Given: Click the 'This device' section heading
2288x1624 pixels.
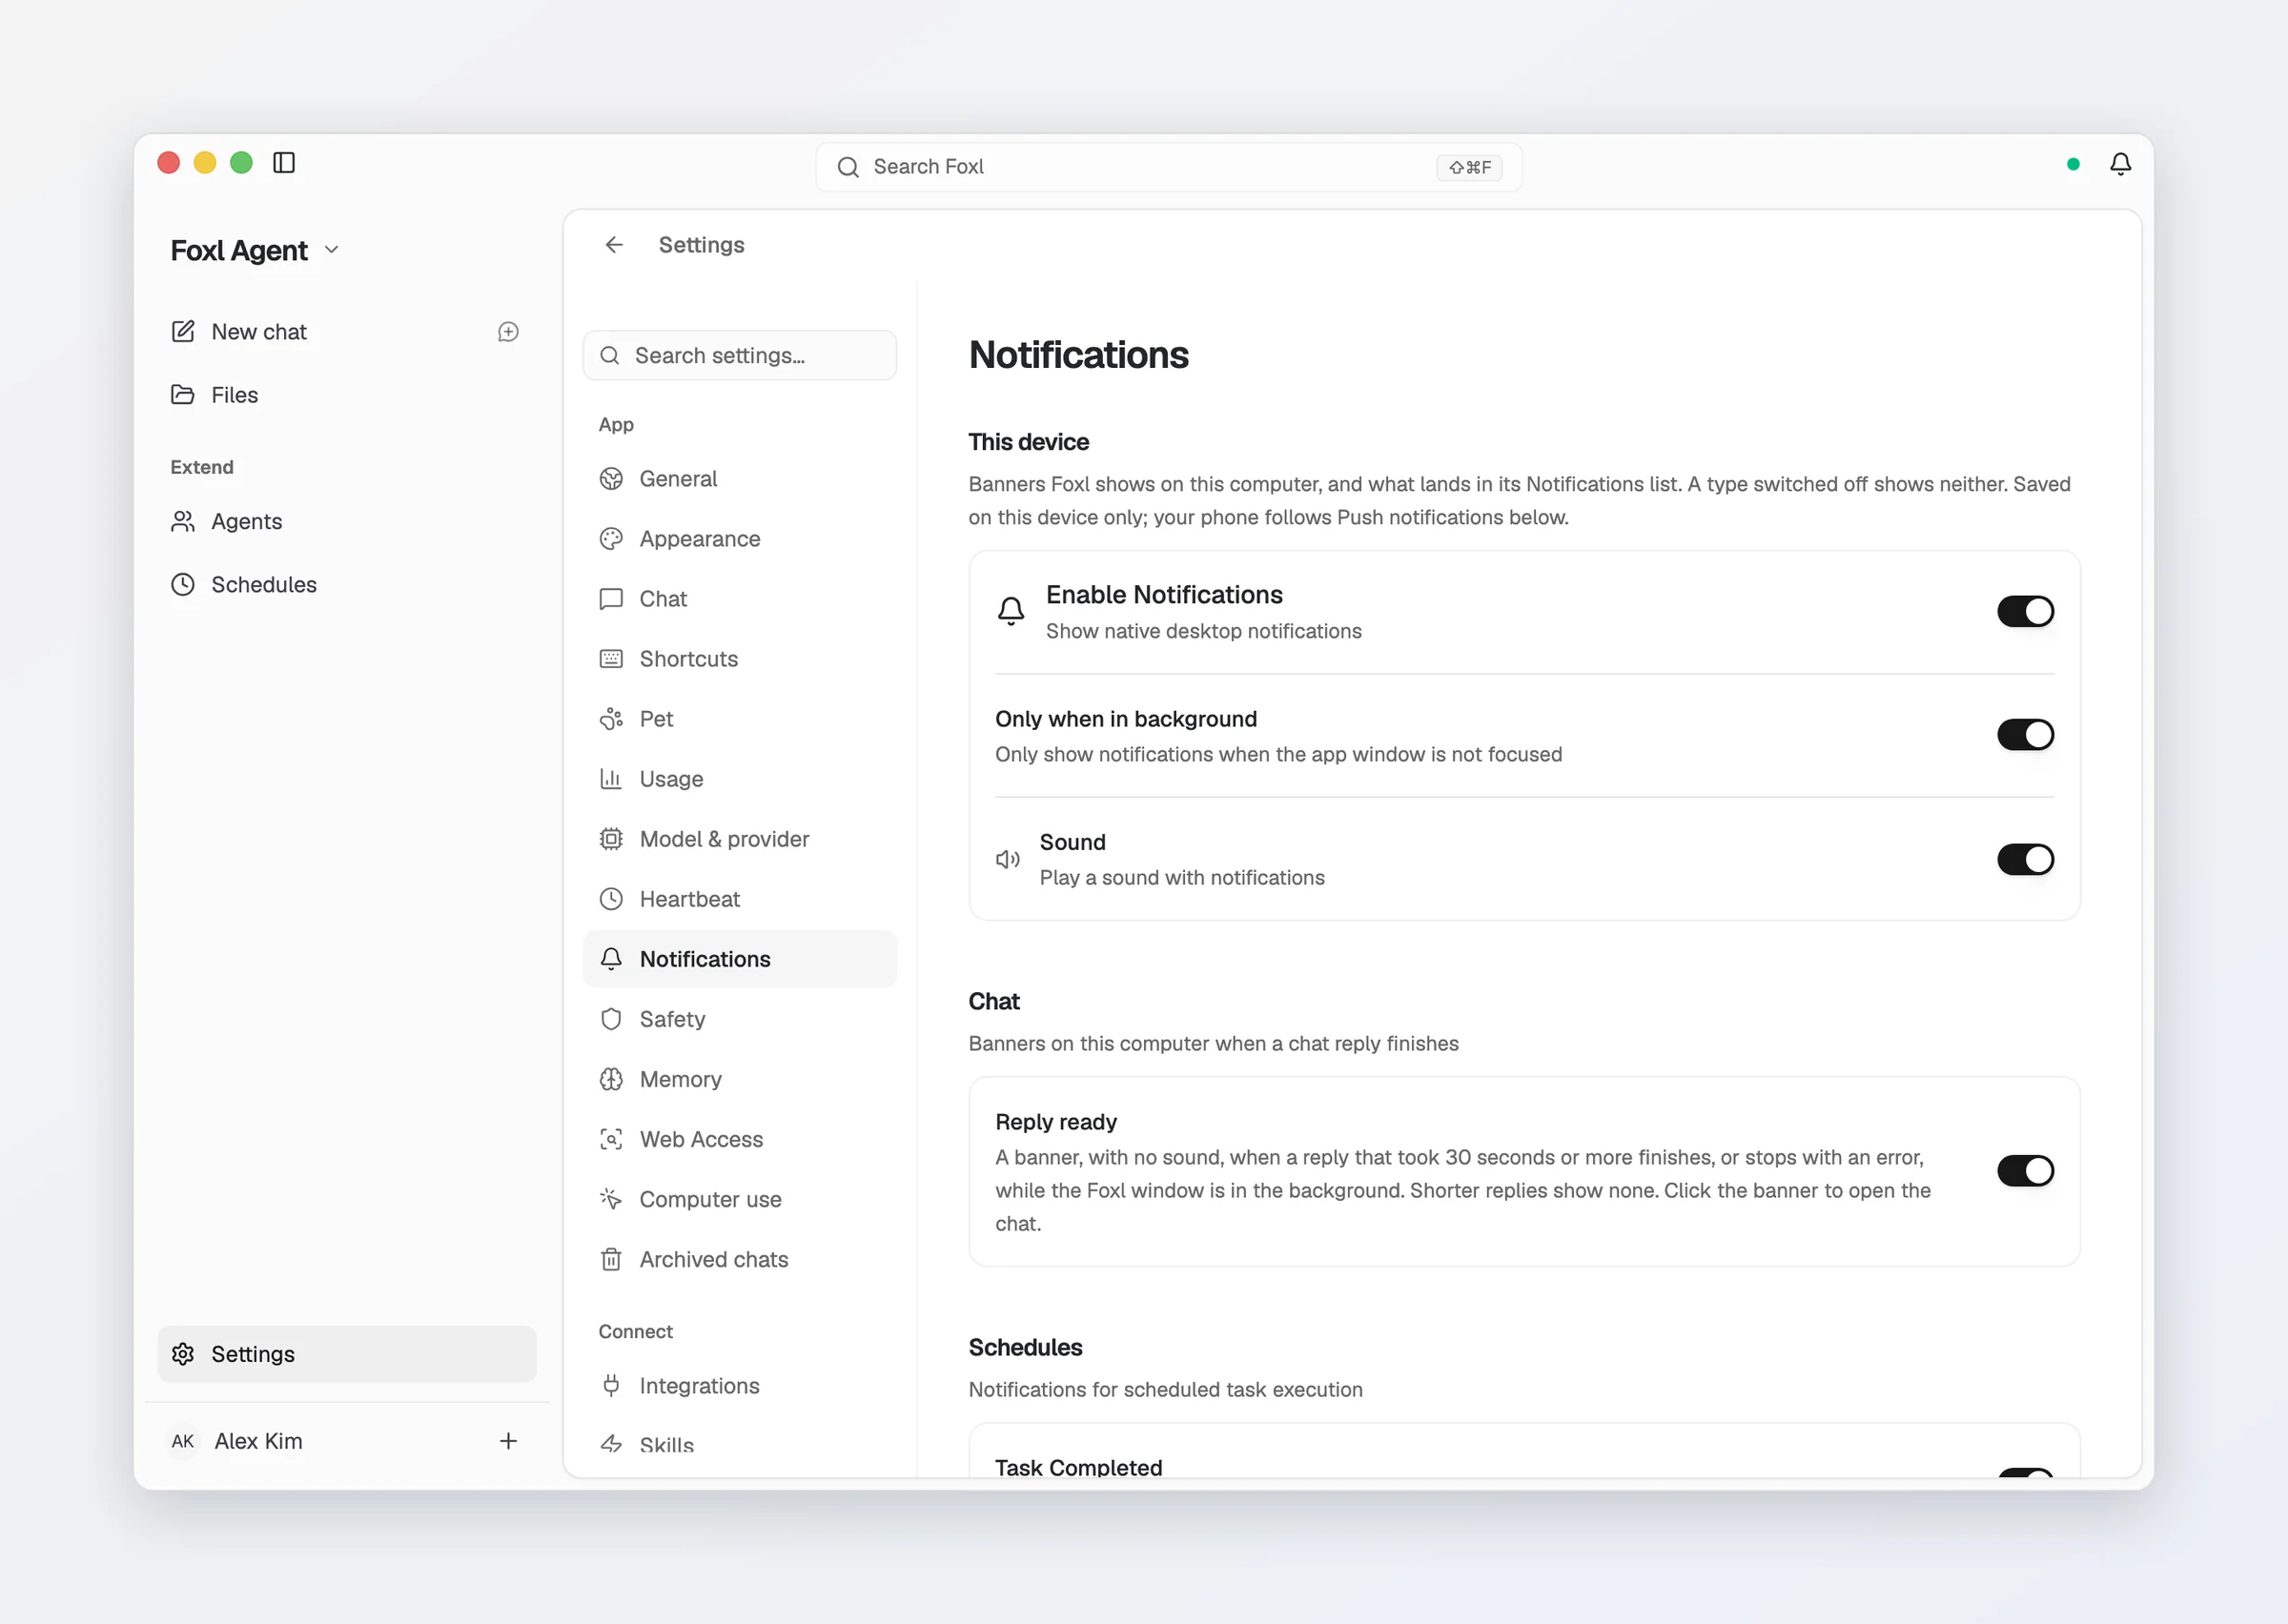Looking at the screenshot, I should (1028, 442).
